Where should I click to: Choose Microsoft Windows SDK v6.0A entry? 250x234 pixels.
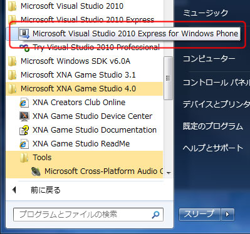point(75,61)
